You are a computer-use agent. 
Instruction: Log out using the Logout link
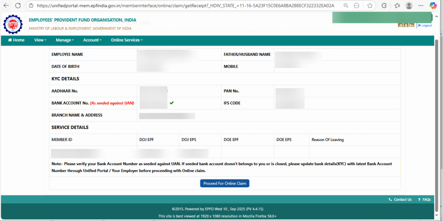click(425, 26)
